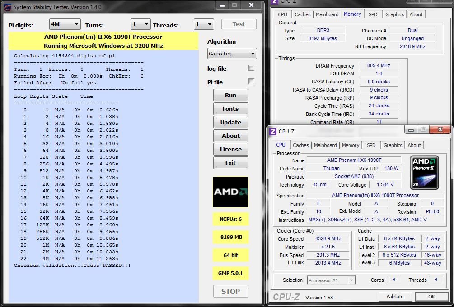Open the Processor #1 selection dropdown

(x=331, y=280)
